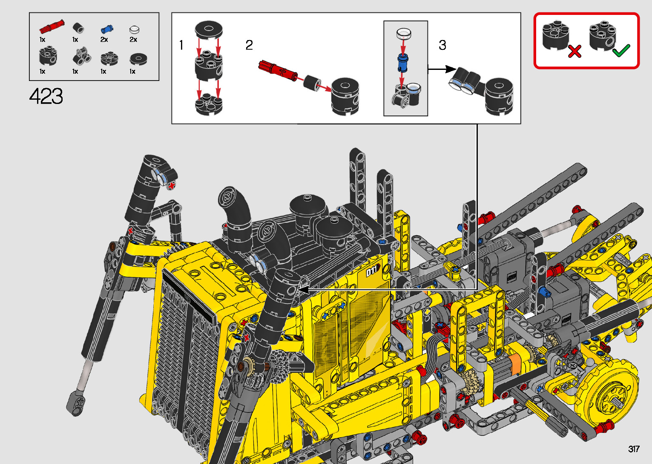Image resolution: width=652 pixels, height=464 pixels.
Task: Click the white round tile in parts list
Action: pos(134,29)
